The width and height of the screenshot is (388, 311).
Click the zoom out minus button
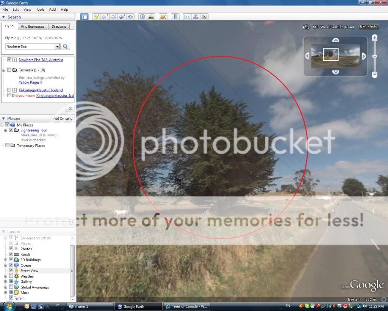tap(375, 74)
